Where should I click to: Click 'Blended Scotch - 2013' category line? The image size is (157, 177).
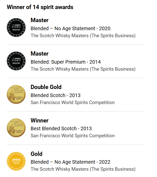pyautogui.click(x=55, y=95)
